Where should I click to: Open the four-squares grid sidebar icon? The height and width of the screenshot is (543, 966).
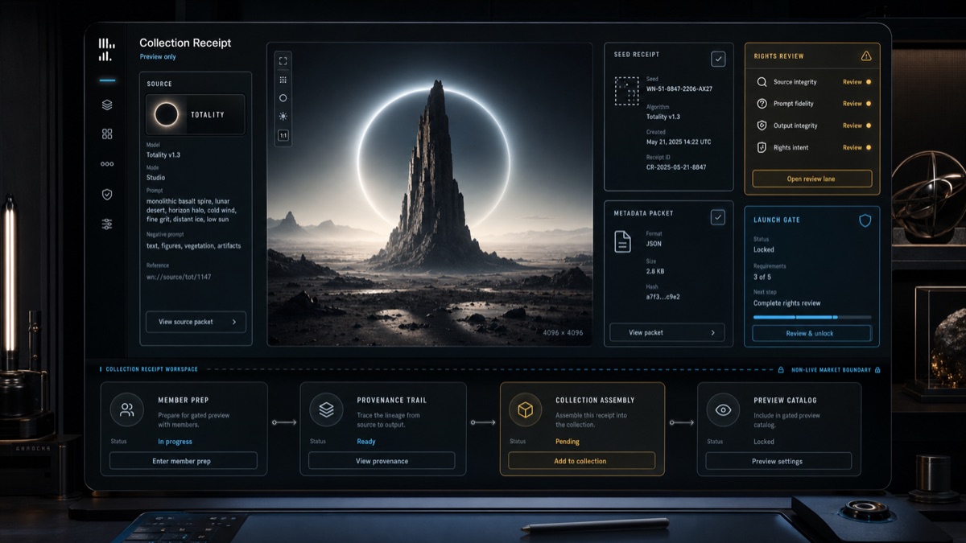pos(107,134)
